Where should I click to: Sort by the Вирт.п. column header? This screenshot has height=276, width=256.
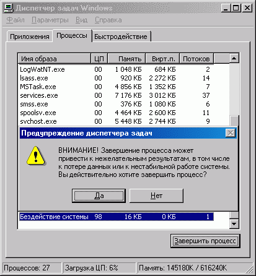[x=163, y=59]
